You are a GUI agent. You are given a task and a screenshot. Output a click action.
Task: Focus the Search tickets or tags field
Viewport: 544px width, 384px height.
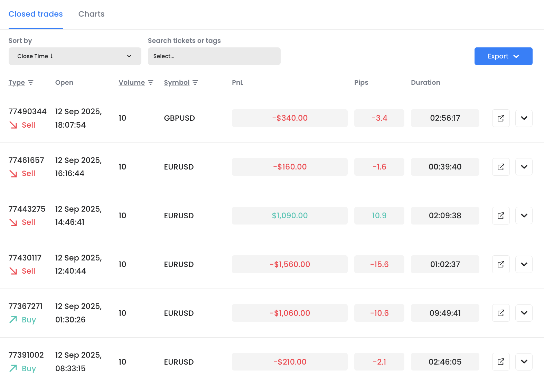[x=214, y=56]
